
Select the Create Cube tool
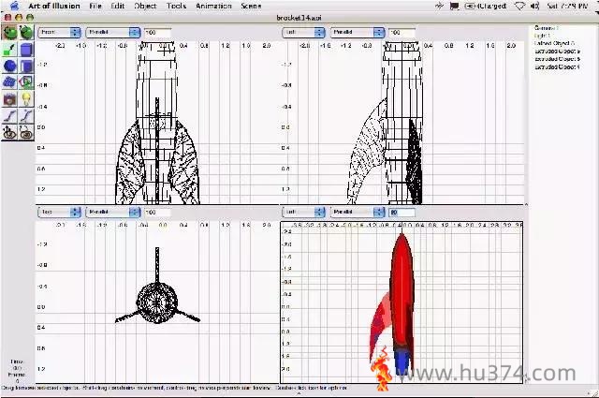coord(26,50)
